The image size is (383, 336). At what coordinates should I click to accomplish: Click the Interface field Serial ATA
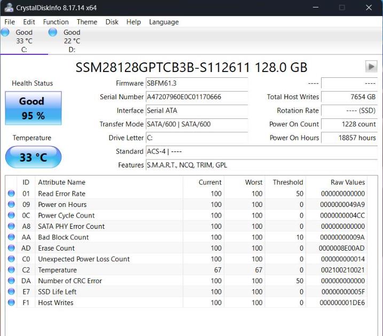click(x=197, y=111)
